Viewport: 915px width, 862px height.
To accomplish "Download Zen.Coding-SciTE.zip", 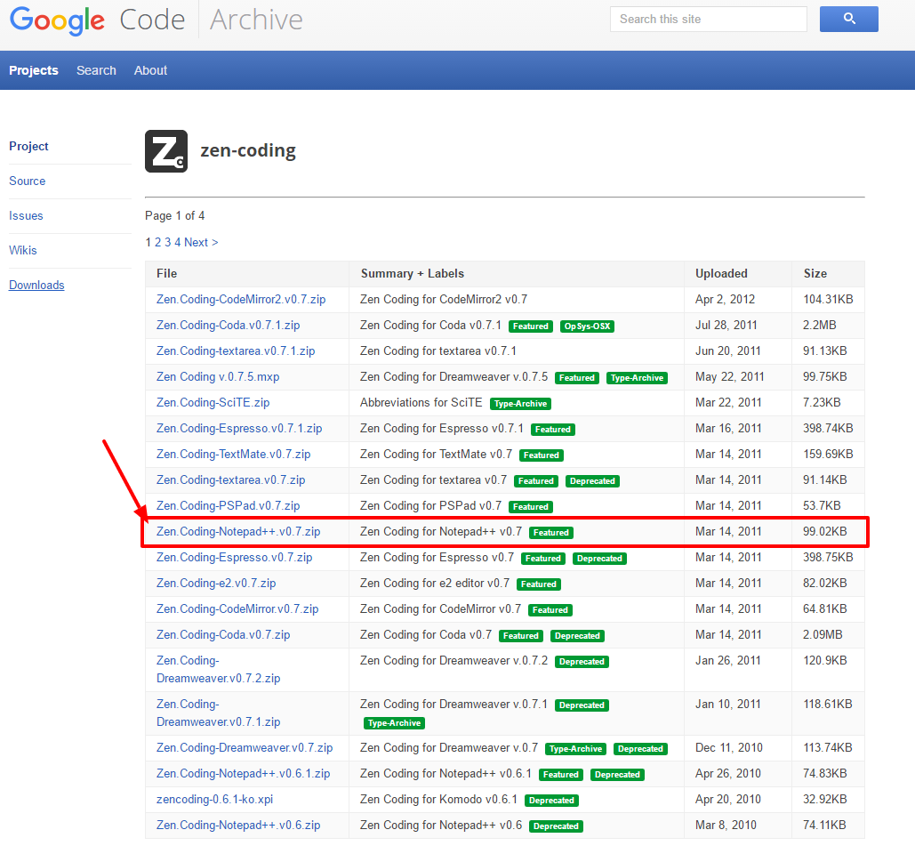I will point(213,402).
